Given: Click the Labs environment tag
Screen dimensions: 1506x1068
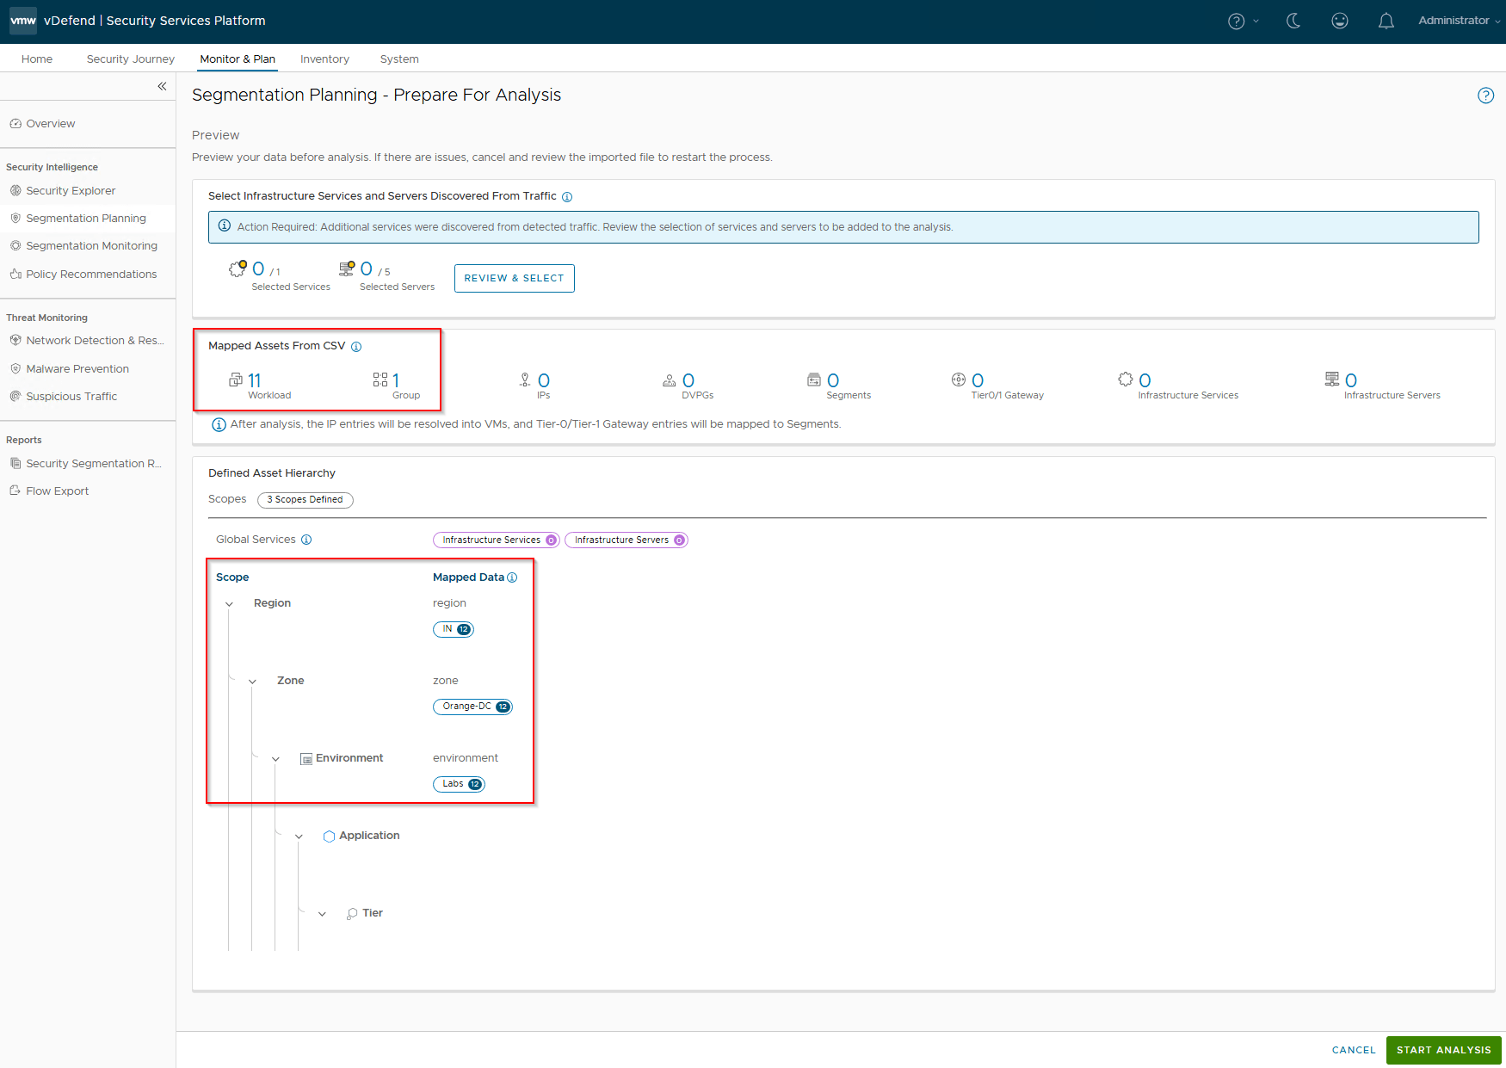Looking at the screenshot, I should click(x=459, y=784).
